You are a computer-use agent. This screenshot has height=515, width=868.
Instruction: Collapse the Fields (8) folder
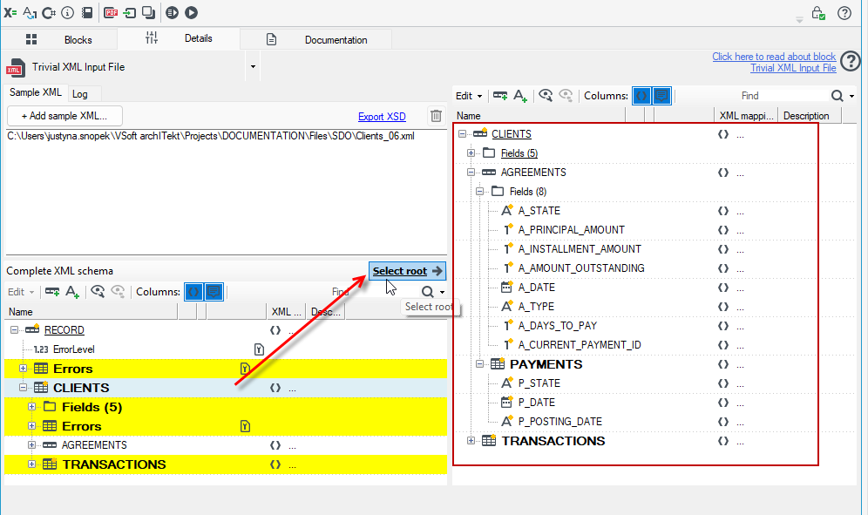coord(480,192)
